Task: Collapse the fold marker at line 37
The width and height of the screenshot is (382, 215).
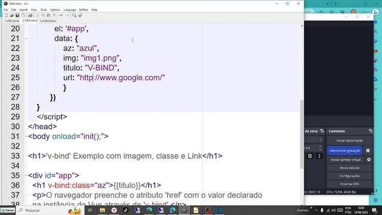Action: point(26,195)
